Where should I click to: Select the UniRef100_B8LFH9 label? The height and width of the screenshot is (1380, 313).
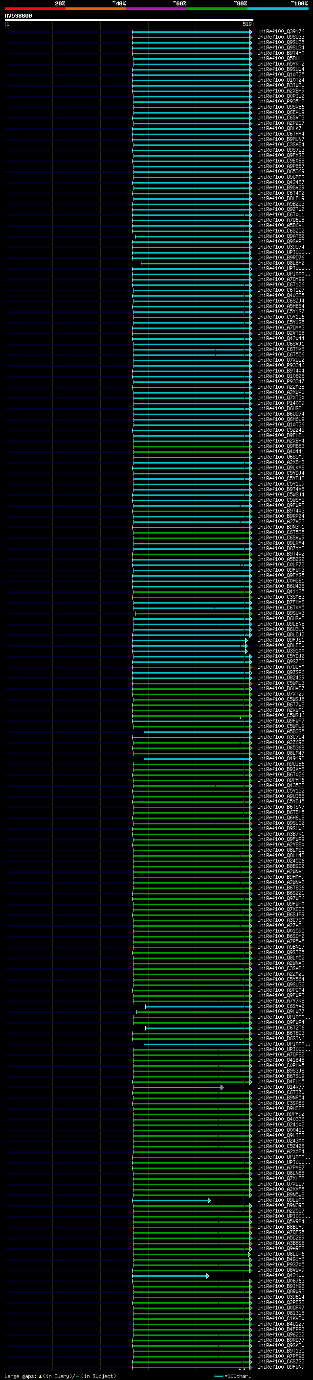coord(281,198)
